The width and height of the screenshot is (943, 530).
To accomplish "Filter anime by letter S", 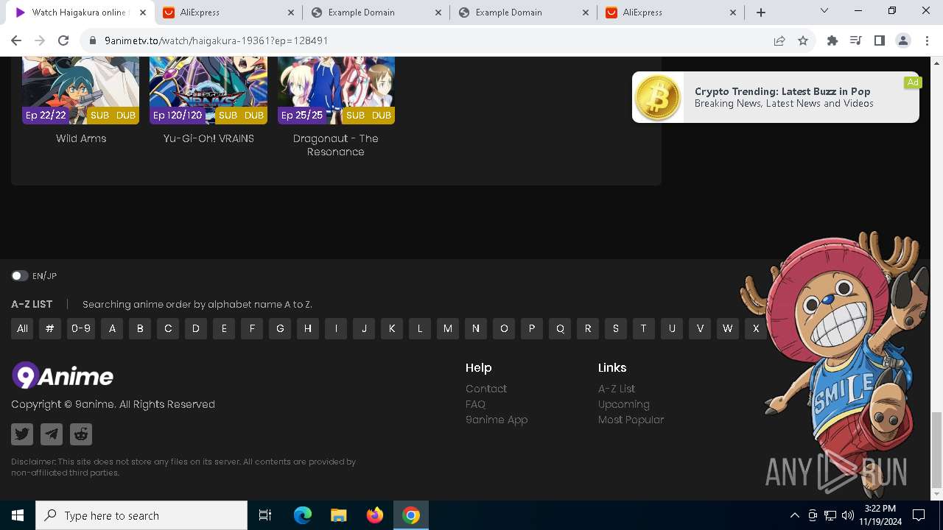I will pyautogui.click(x=616, y=328).
